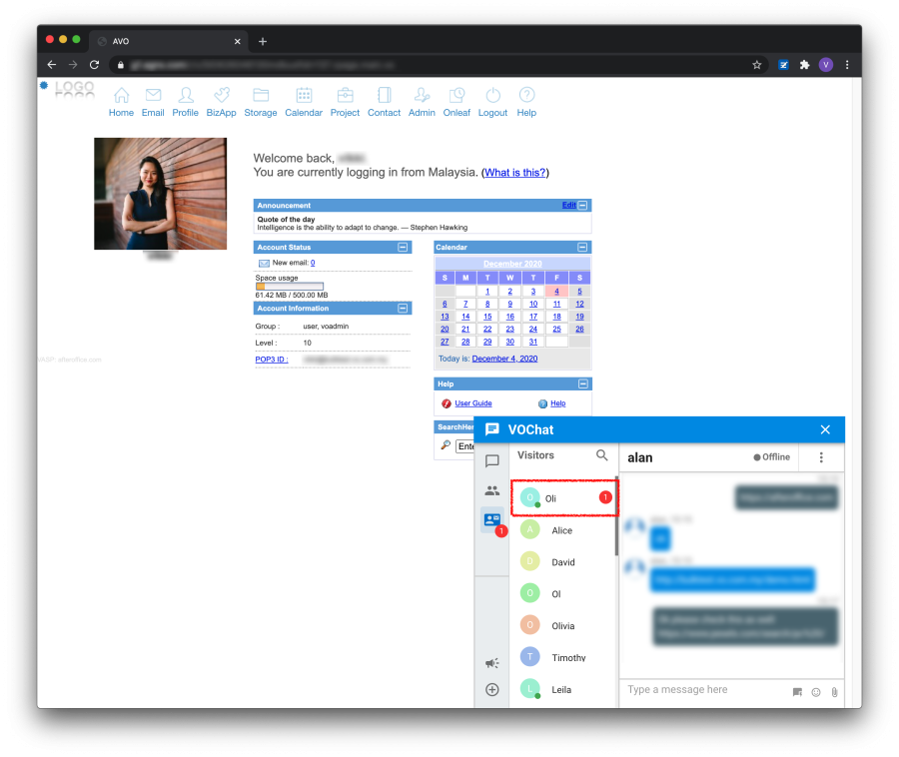Select the contacts card icon with notification badge
The image size is (899, 757).
coord(491,520)
